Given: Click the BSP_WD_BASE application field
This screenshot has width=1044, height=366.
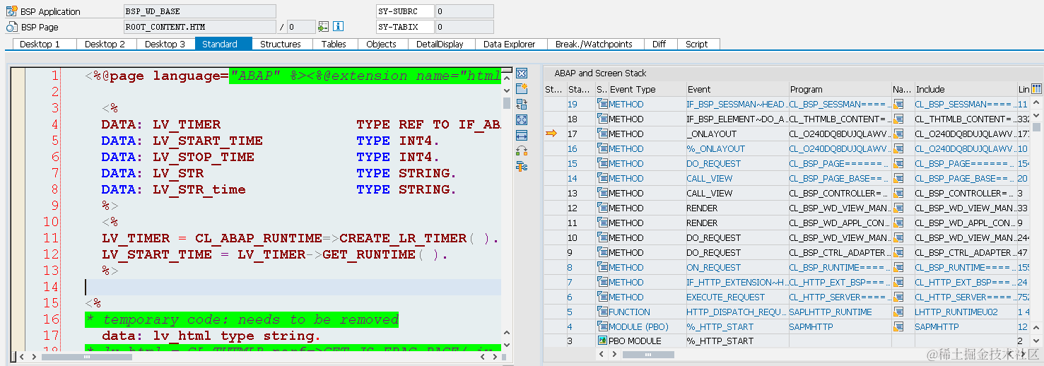Looking at the screenshot, I should coord(199,11).
